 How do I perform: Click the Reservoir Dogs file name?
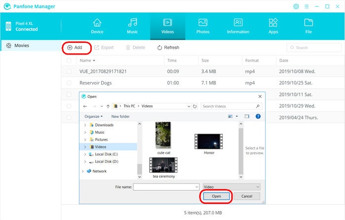click(x=96, y=83)
